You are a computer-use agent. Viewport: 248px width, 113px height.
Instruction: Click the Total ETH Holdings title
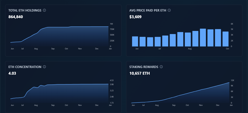pyautogui.click(x=25, y=10)
